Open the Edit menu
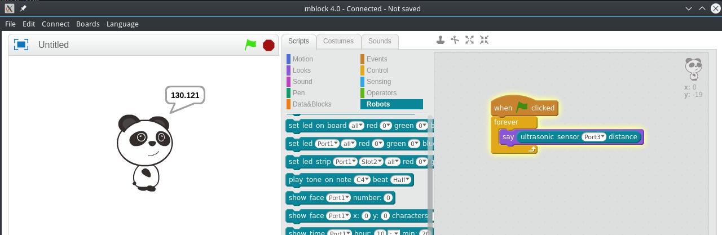Image resolution: width=722 pixels, height=235 pixels. 29,24
